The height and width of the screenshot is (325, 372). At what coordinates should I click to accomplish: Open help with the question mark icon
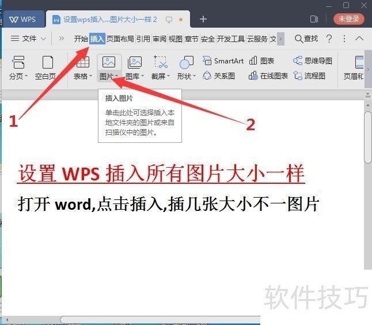[x=329, y=39]
